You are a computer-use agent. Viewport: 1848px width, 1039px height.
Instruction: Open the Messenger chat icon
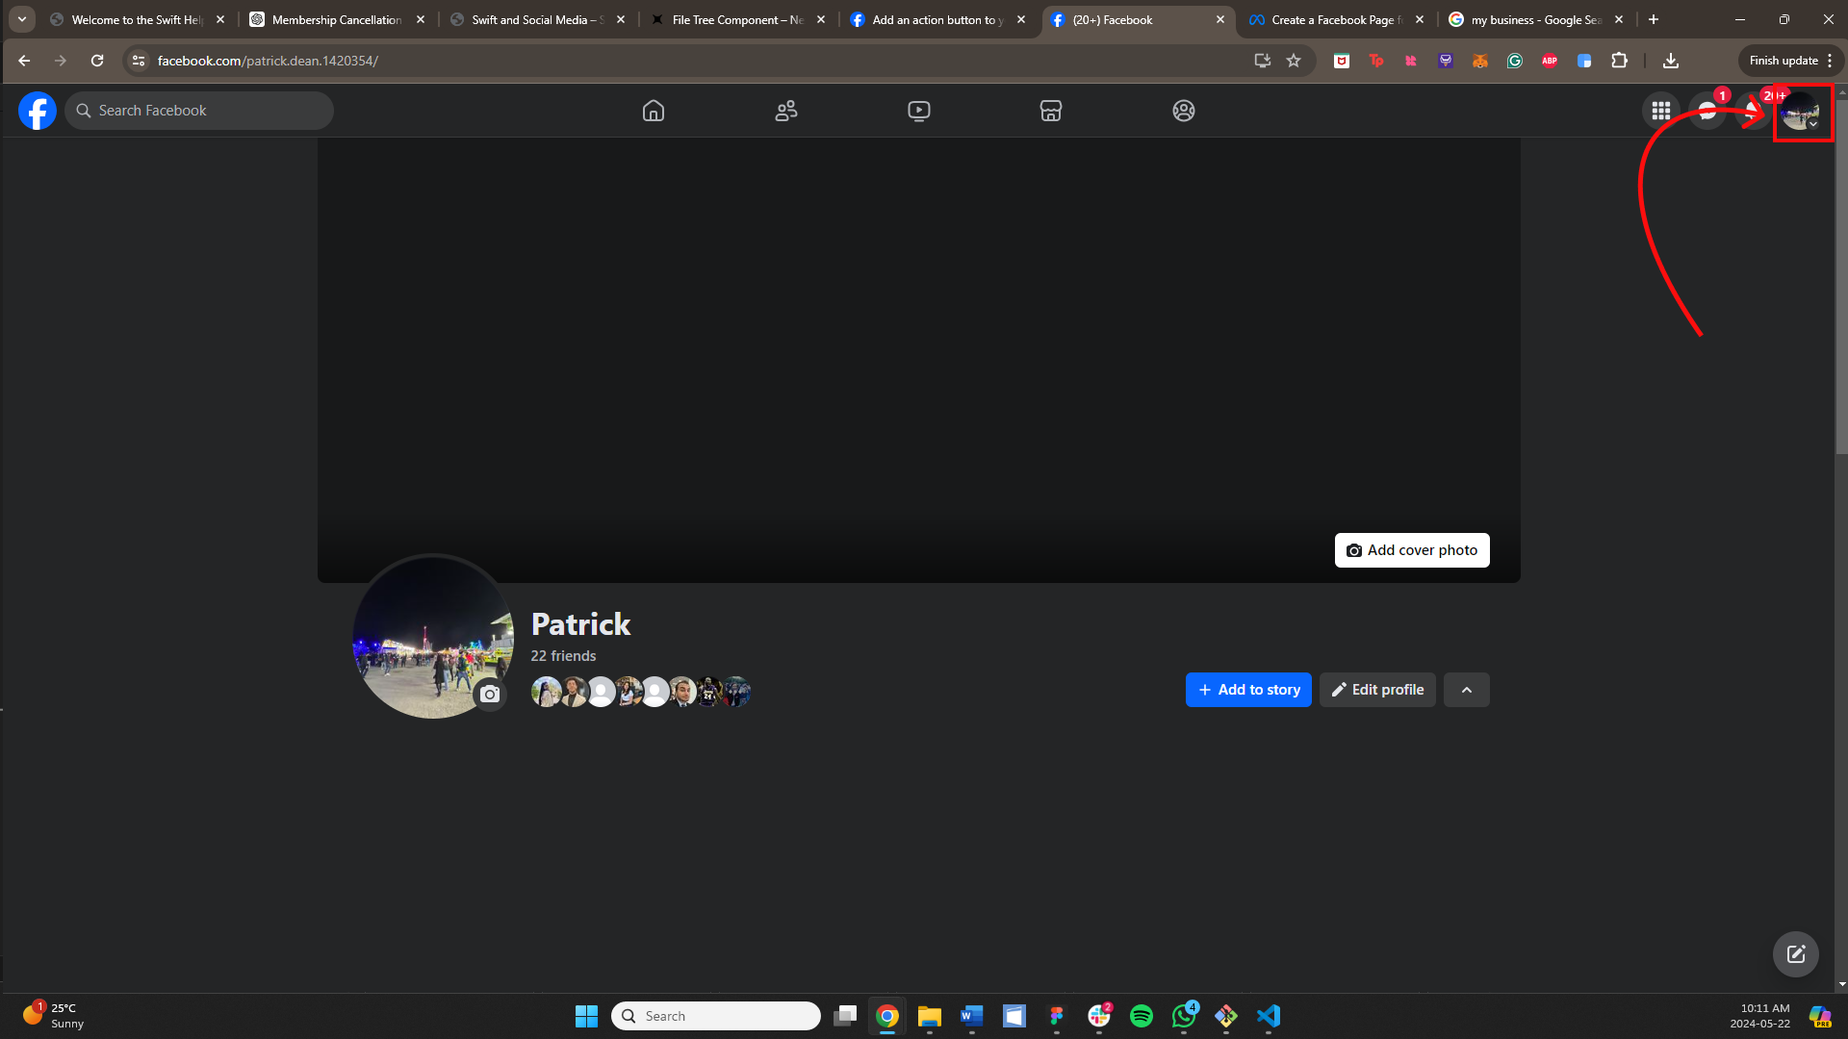tap(1707, 111)
